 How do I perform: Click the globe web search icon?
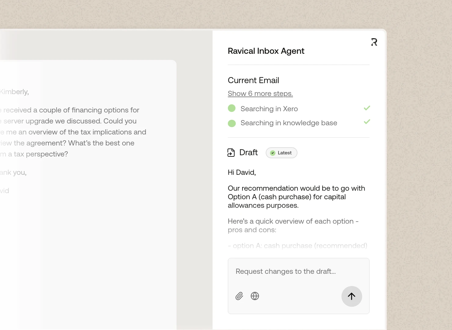pos(255,296)
